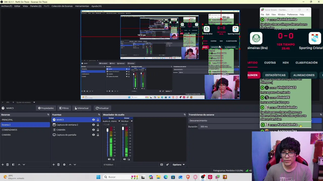Toggle monitoring icon on Mic/Aux channel
This screenshot has width=323, height=181.
[x=129, y=159]
